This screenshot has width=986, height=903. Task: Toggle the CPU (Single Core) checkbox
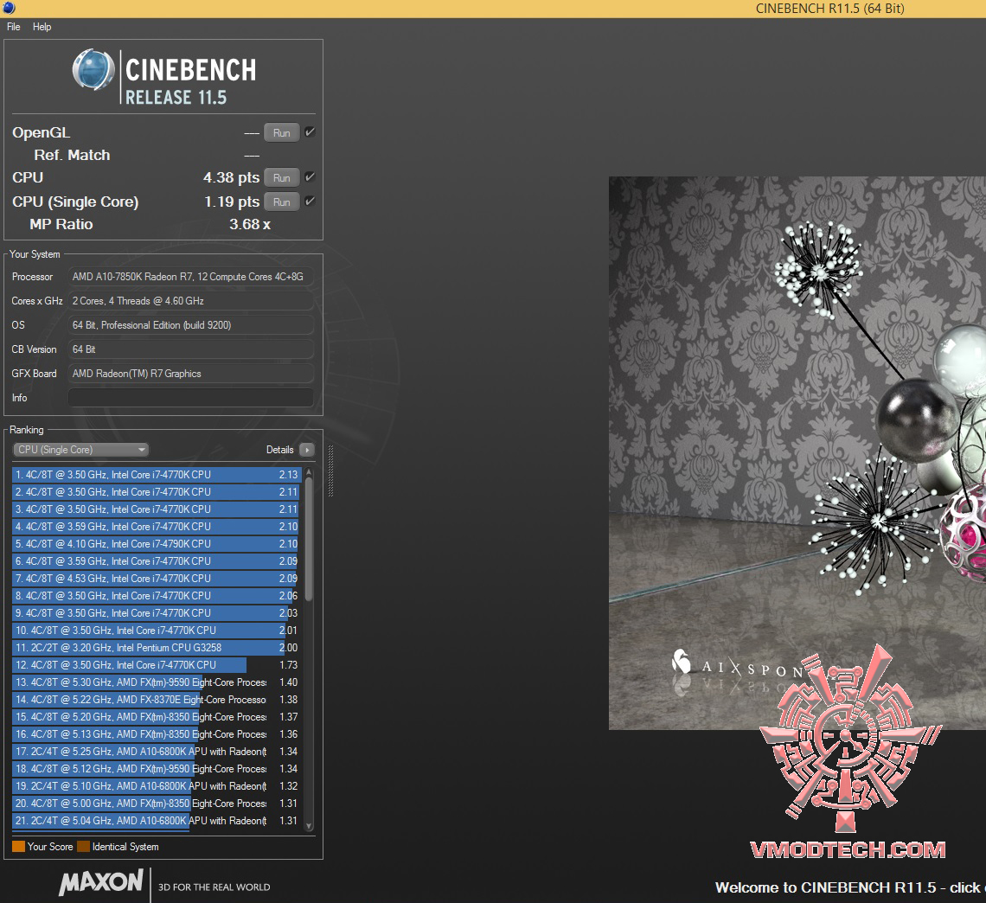310,202
